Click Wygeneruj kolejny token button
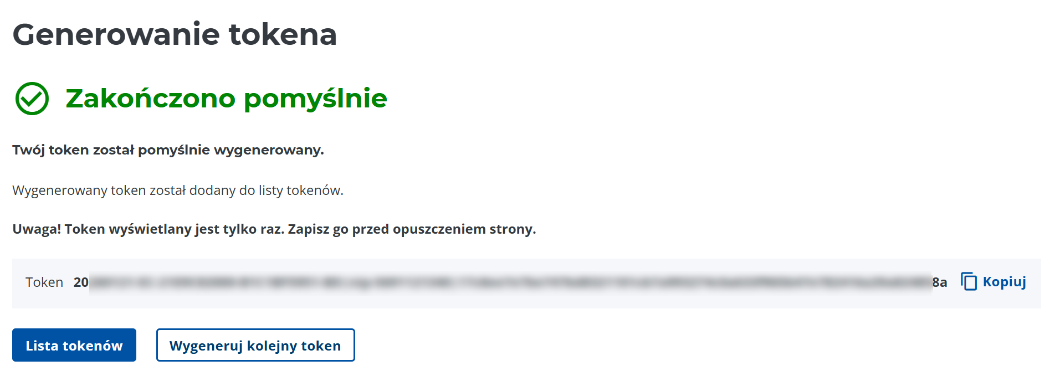This screenshot has height=376, width=1055. (x=255, y=345)
